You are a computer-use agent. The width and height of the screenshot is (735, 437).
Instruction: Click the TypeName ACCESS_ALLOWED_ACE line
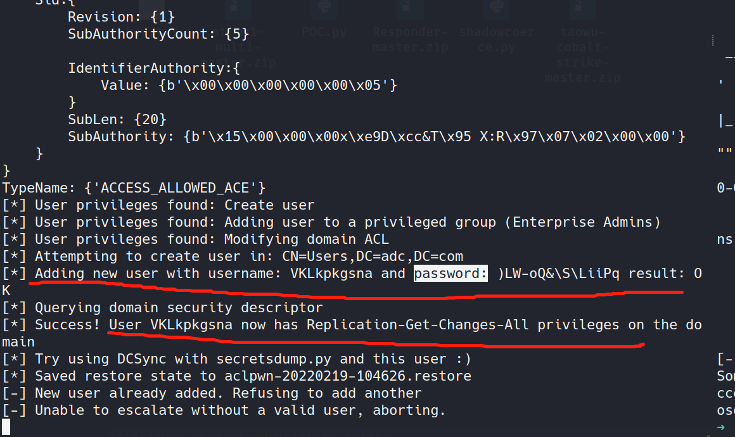point(134,188)
